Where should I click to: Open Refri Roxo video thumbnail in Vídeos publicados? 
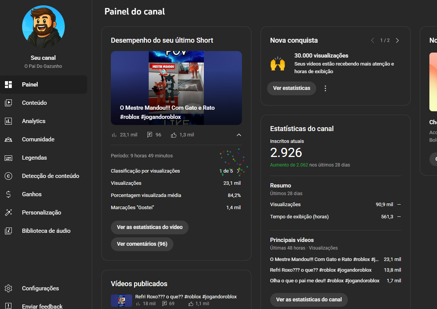pyautogui.click(x=122, y=301)
